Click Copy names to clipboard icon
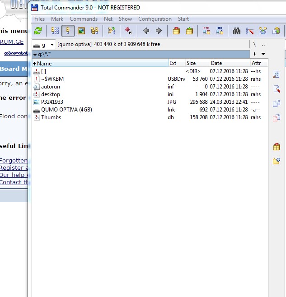286x297 pixels. (x=276, y=31)
